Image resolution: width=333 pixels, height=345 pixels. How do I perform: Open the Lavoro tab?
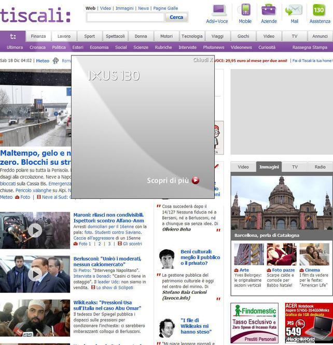coord(64,36)
